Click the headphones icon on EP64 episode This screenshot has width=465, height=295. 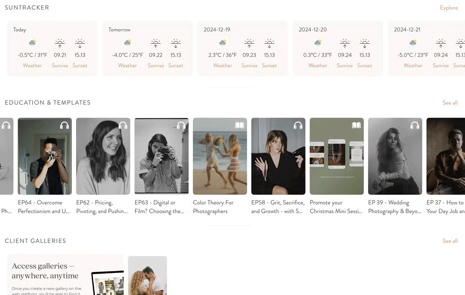(x=64, y=125)
